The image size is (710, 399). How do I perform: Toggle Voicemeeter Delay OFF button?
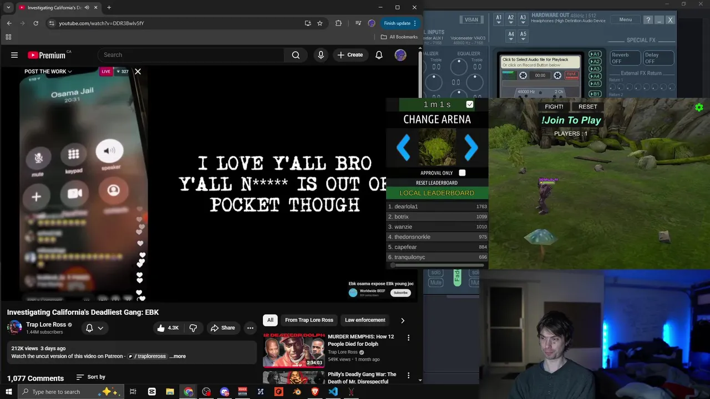pos(658,58)
